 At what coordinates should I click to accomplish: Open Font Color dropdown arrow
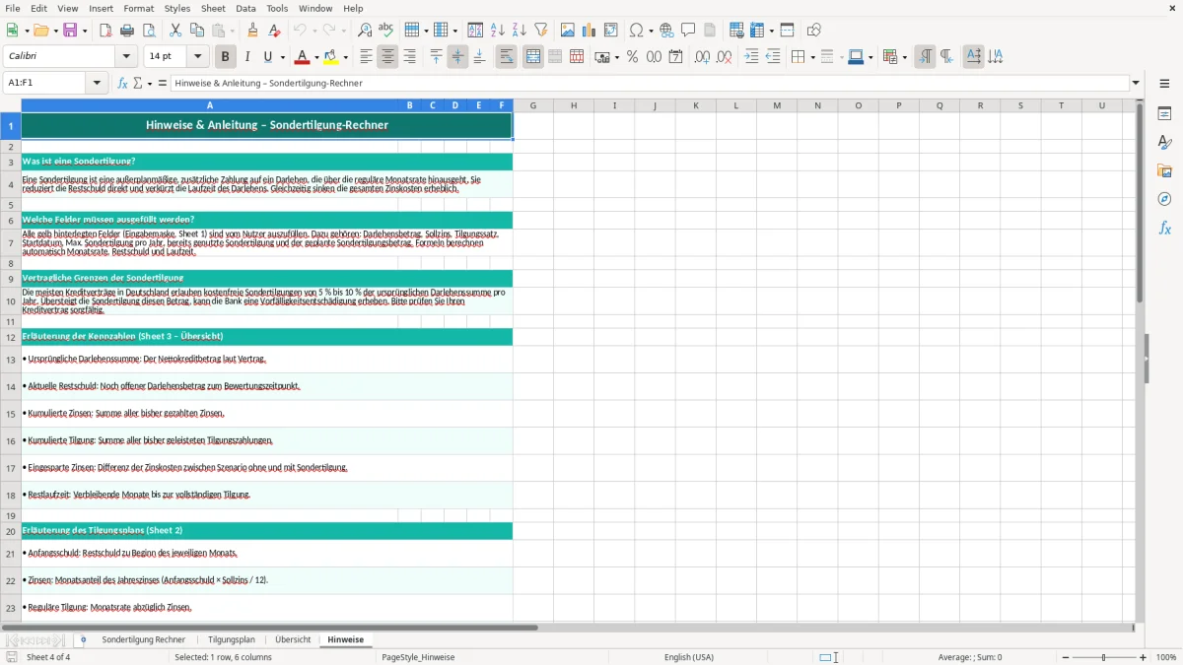pyautogui.click(x=316, y=57)
